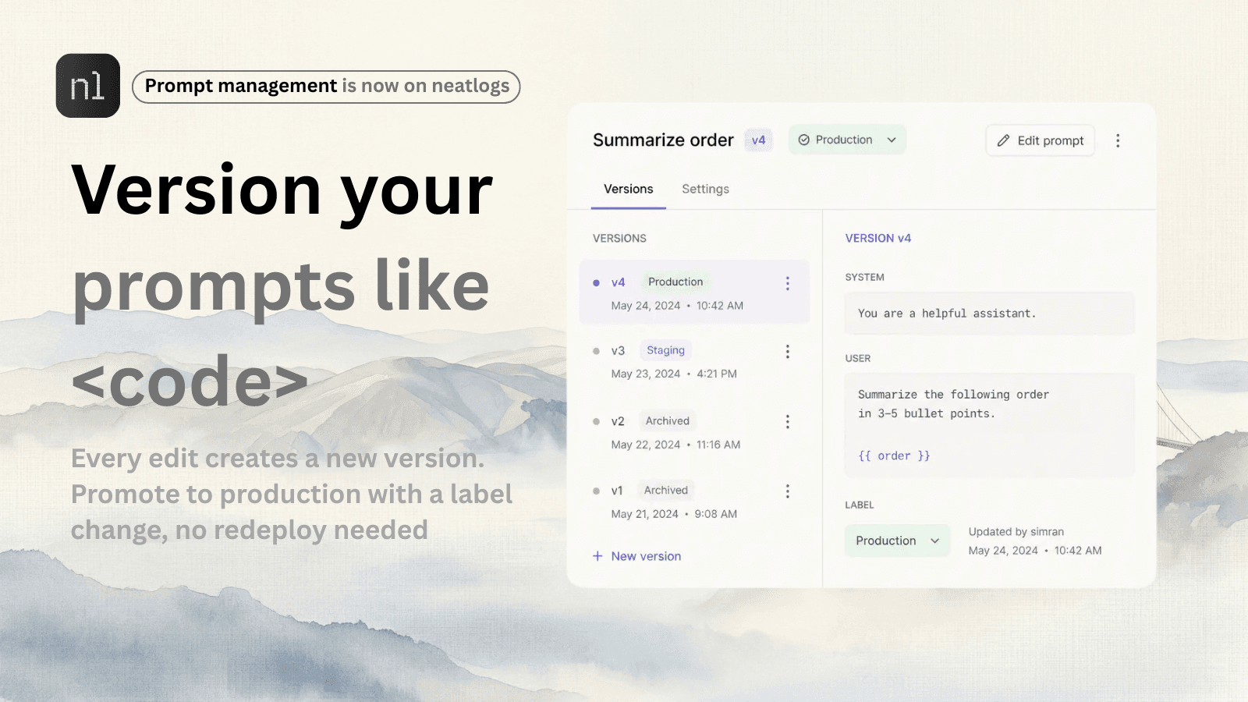Click the Production tag on v4 row
This screenshot has height=702, width=1248.
click(x=675, y=282)
